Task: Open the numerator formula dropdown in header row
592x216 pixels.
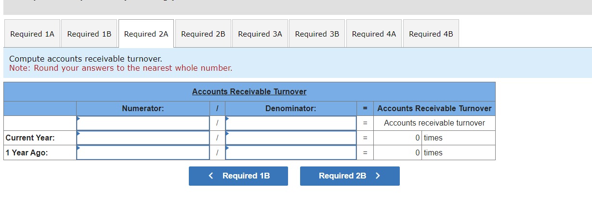Action: (143, 123)
